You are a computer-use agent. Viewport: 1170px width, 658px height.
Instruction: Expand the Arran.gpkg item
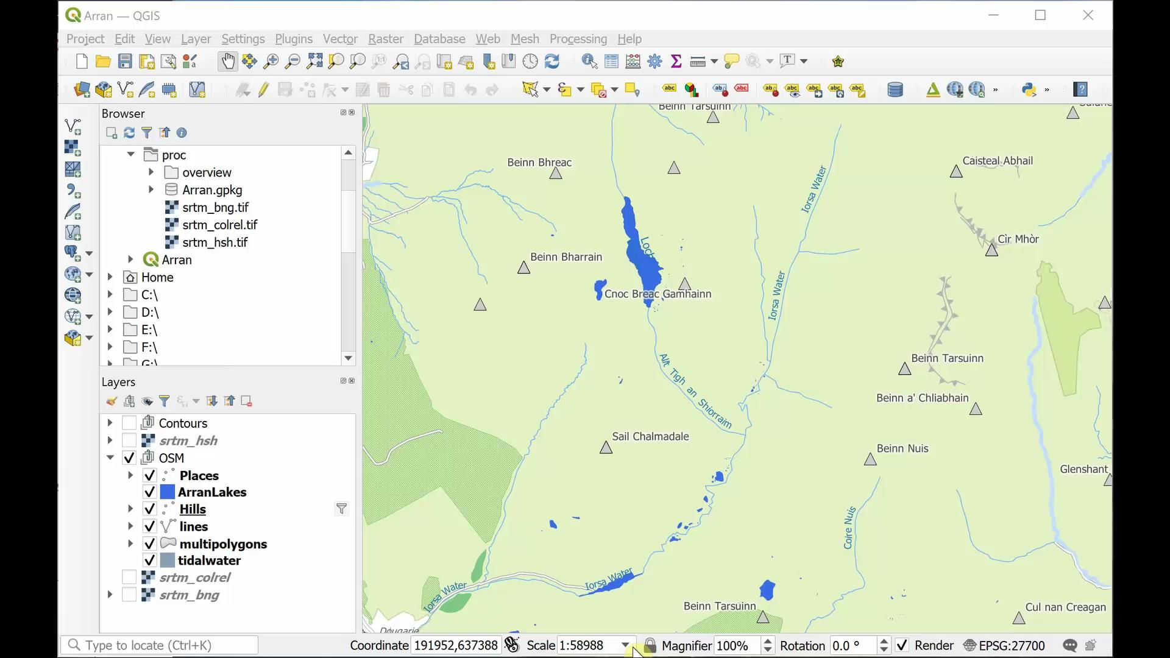(x=150, y=189)
